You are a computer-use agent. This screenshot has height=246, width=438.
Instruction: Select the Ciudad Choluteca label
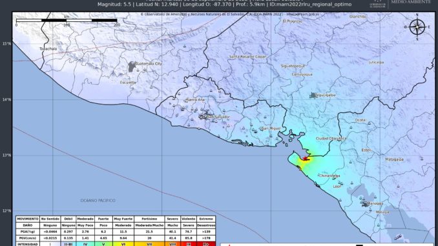click(x=331, y=138)
